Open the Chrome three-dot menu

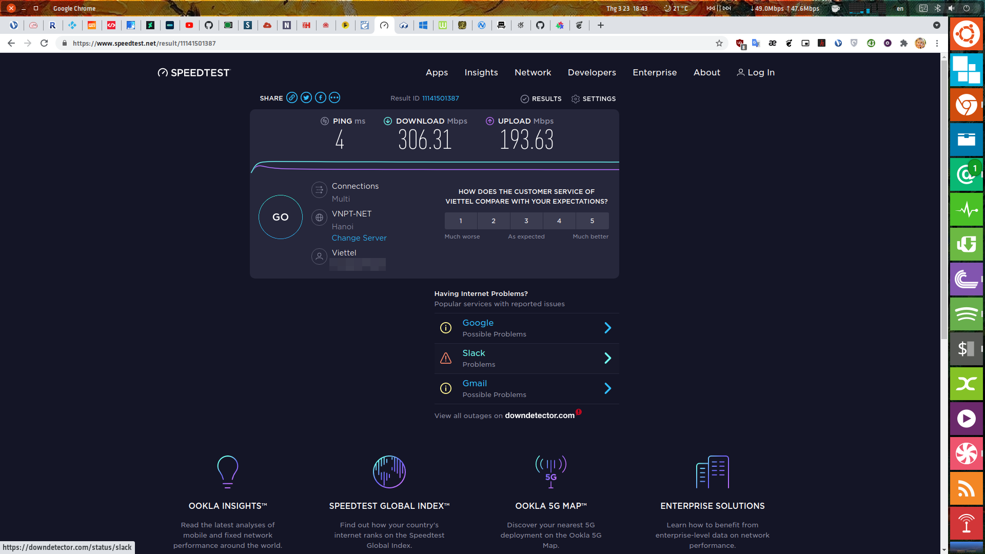(x=937, y=44)
